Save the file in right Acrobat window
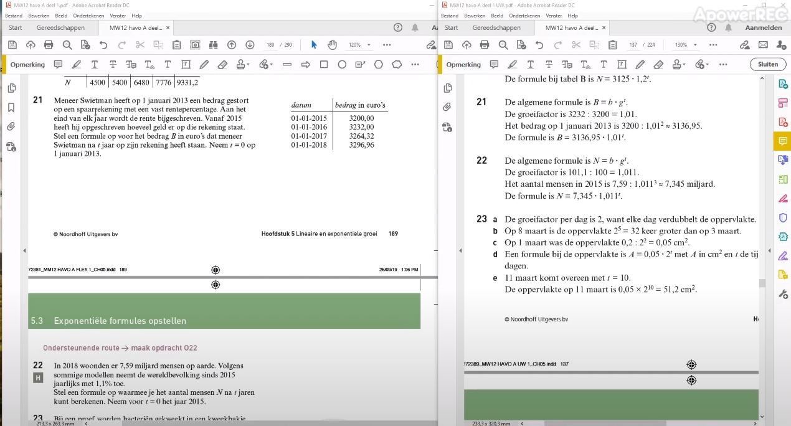This screenshot has height=426, width=791. tap(448, 45)
